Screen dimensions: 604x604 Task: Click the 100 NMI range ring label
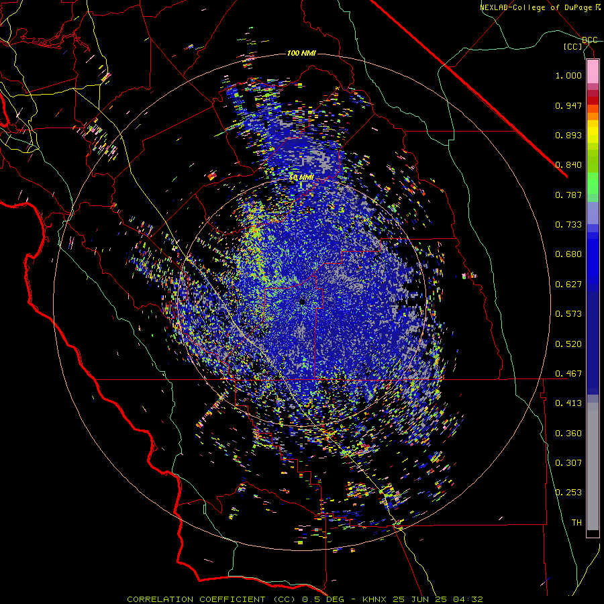coord(301,53)
